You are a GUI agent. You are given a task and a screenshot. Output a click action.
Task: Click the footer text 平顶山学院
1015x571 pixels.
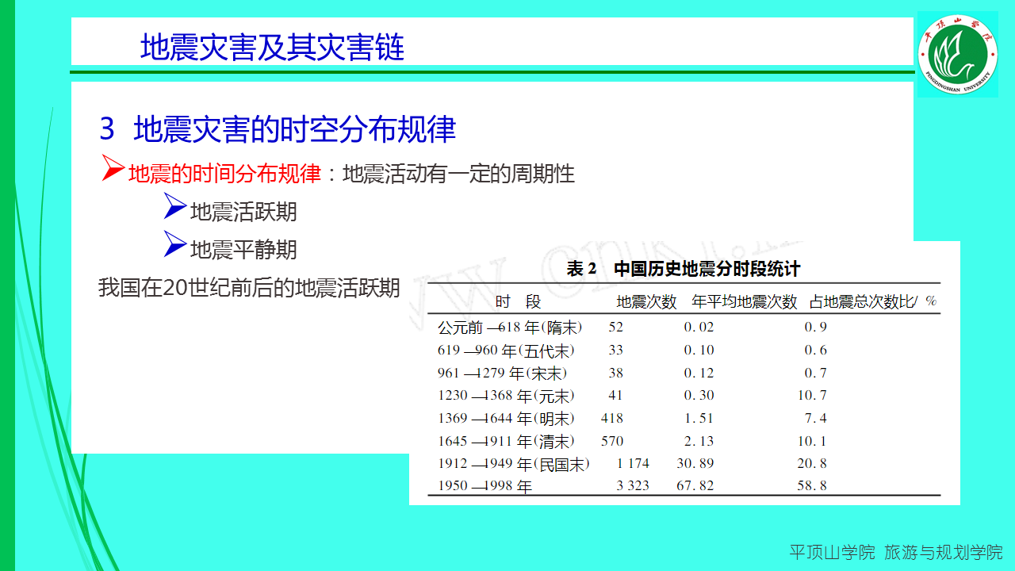[832, 552]
